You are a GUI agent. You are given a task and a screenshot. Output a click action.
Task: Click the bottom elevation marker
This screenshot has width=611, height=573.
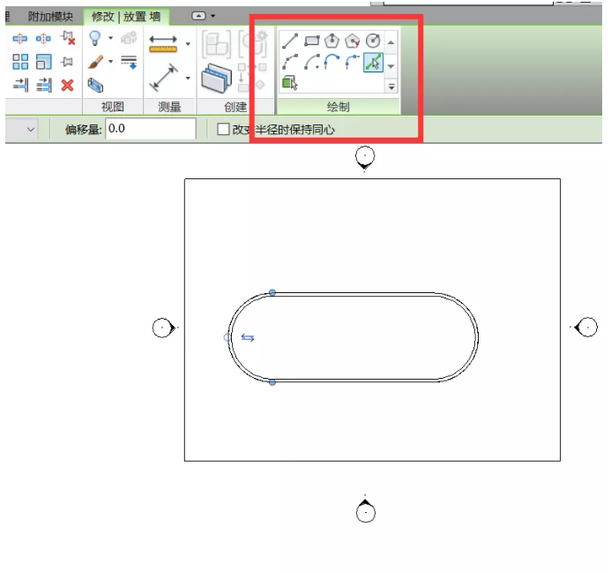(366, 509)
